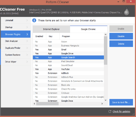This screenshot has width=136, height=117.
Task: Open the Uninstall section chevron
Action: click(x=27, y=20)
